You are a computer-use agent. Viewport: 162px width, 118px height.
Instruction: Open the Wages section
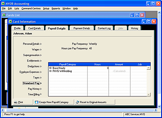pyautogui.click(x=37, y=49)
